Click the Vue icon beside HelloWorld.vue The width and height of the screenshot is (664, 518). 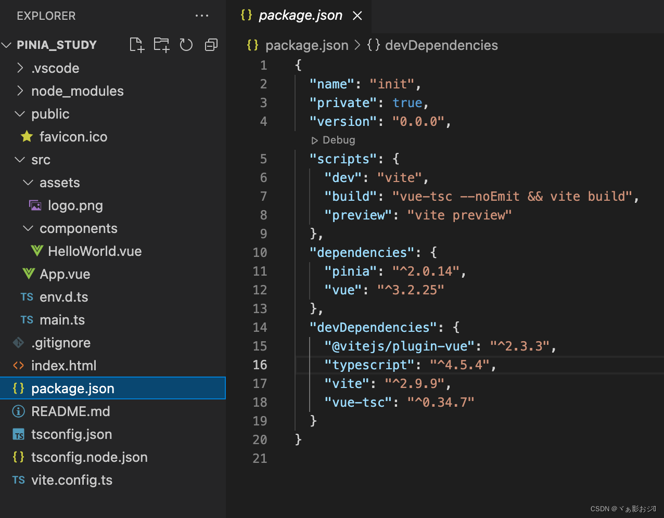(x=36, y=251)
